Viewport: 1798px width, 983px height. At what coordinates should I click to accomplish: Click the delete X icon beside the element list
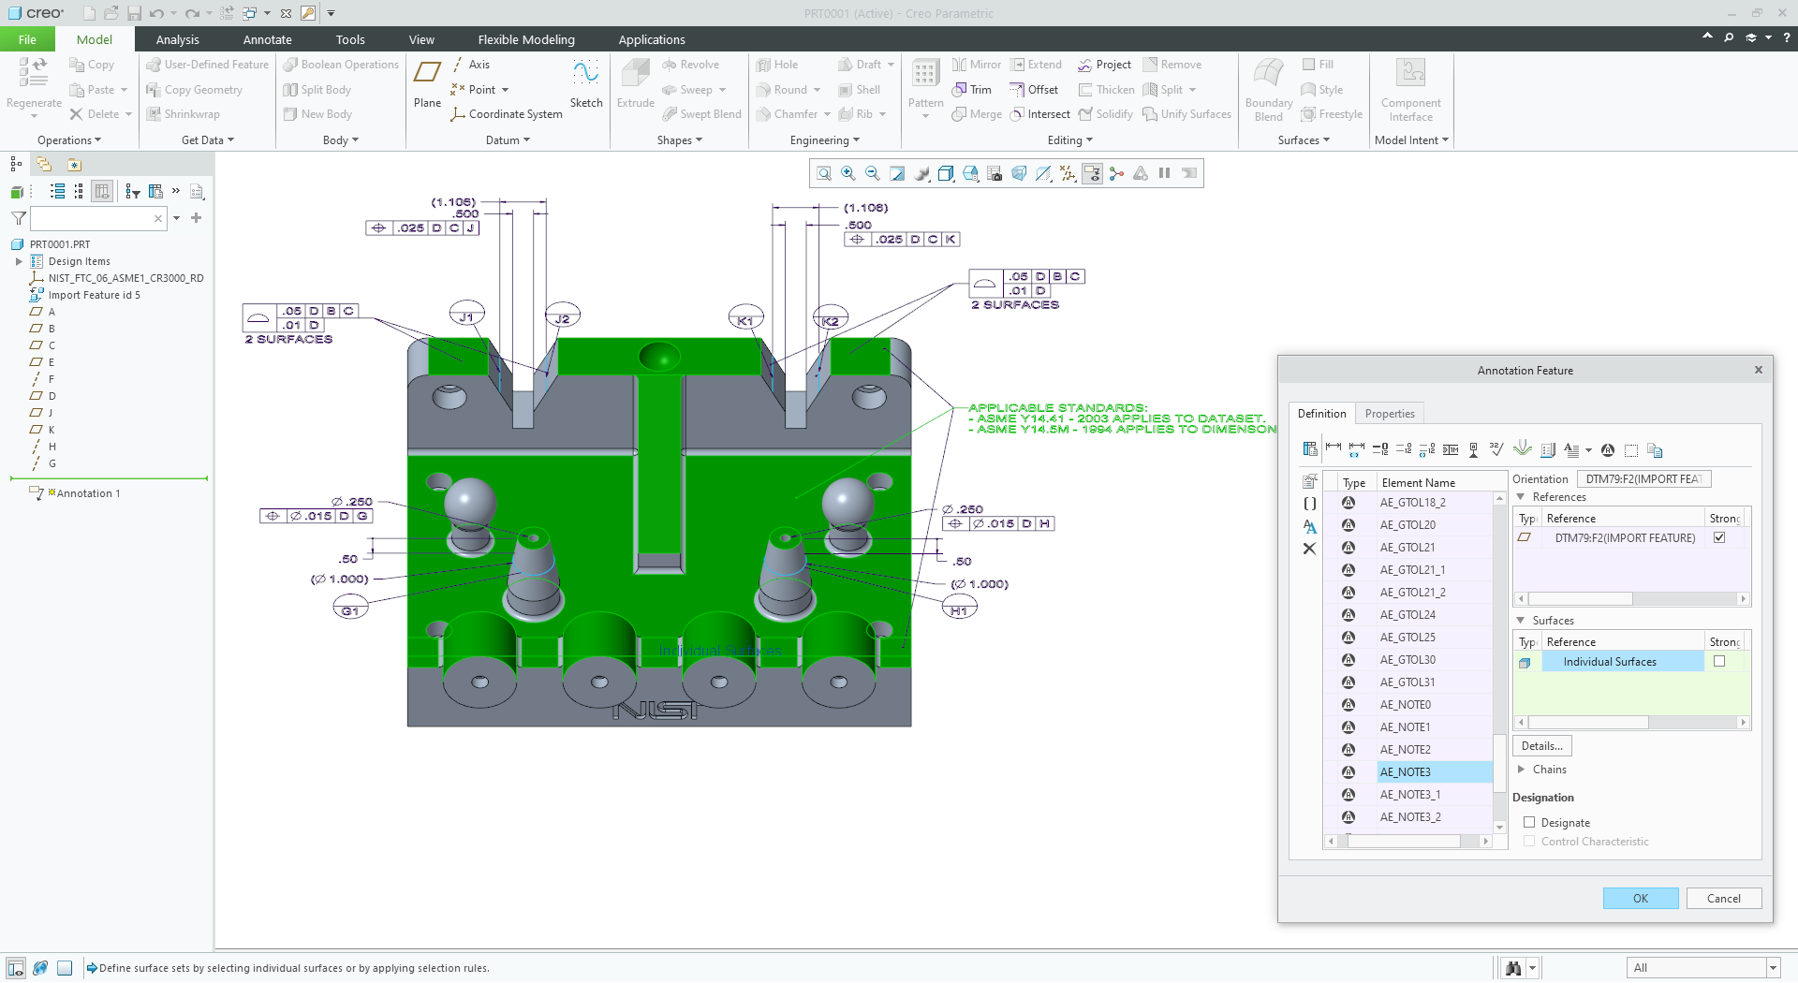click(x=1309, y=549)
